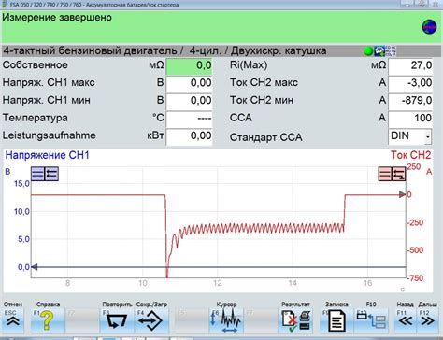This screenshot has width=443, height=340.
Task: Click the blue CH1 trace shift icon
Action: coord(51,174)
